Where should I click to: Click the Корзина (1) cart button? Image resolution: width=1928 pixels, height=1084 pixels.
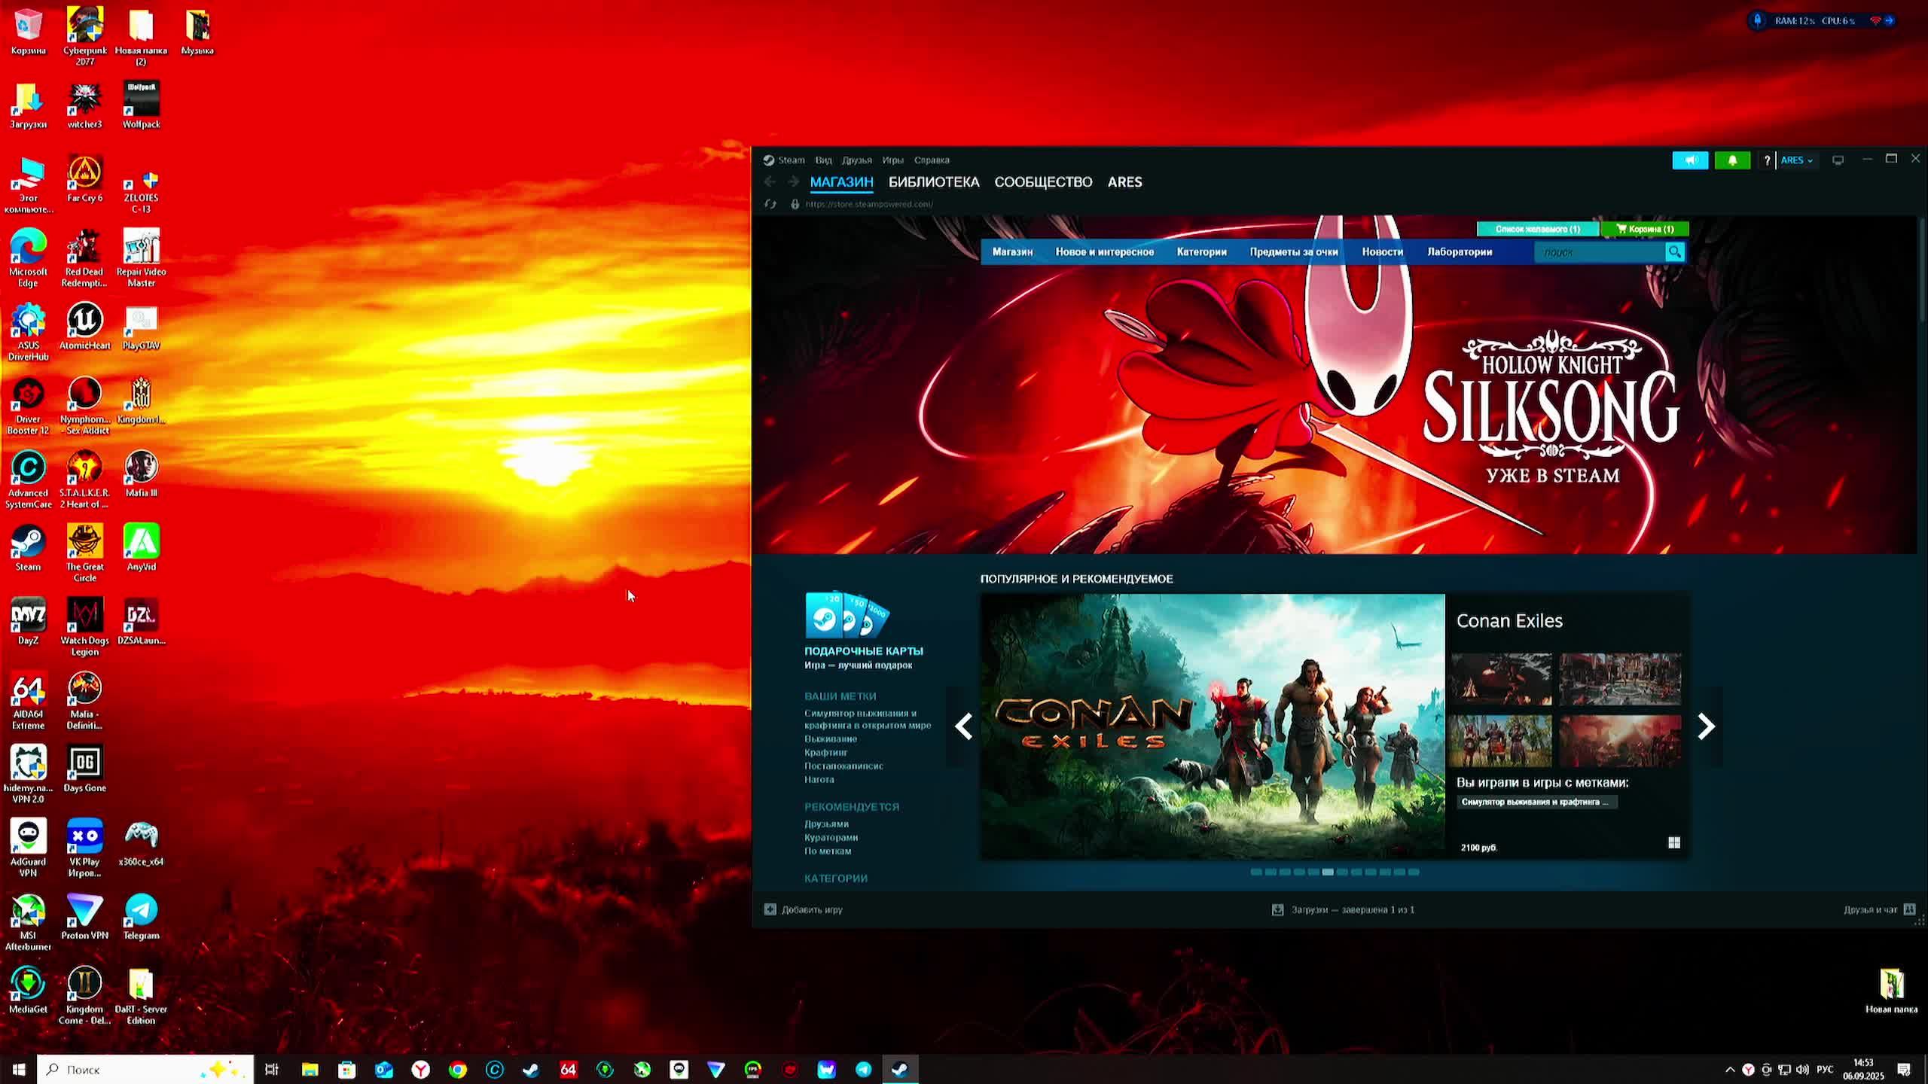tap(1645, 229)
